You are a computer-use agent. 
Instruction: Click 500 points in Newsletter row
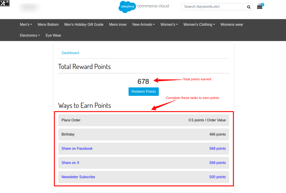coord(218,177)
